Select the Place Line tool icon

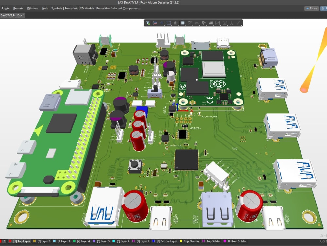[x=239, y=23]
